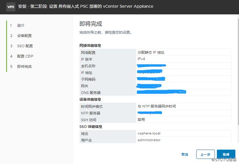This screenshot has height=164, width=239.
Task: Click the 完成向导之前 instruction text
Action: (106, 32)
